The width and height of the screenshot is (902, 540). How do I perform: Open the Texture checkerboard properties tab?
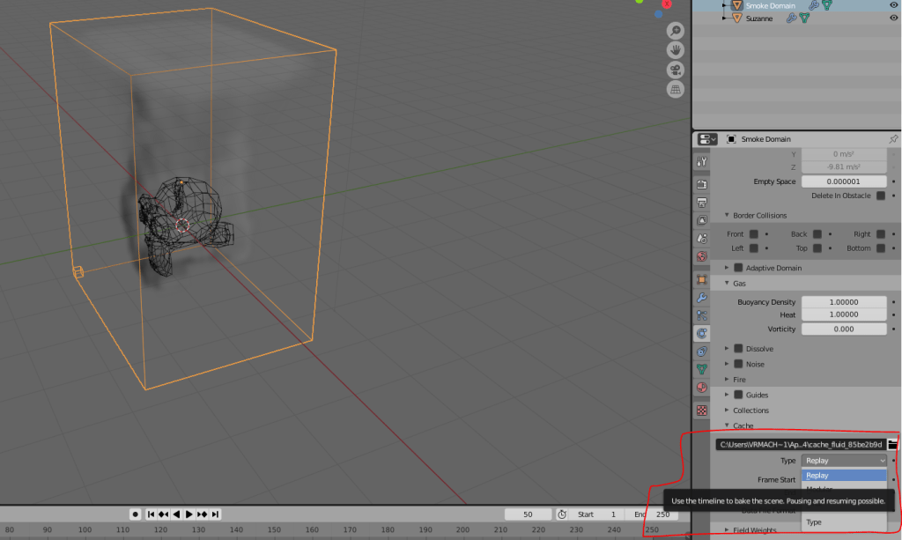[702, 411]
